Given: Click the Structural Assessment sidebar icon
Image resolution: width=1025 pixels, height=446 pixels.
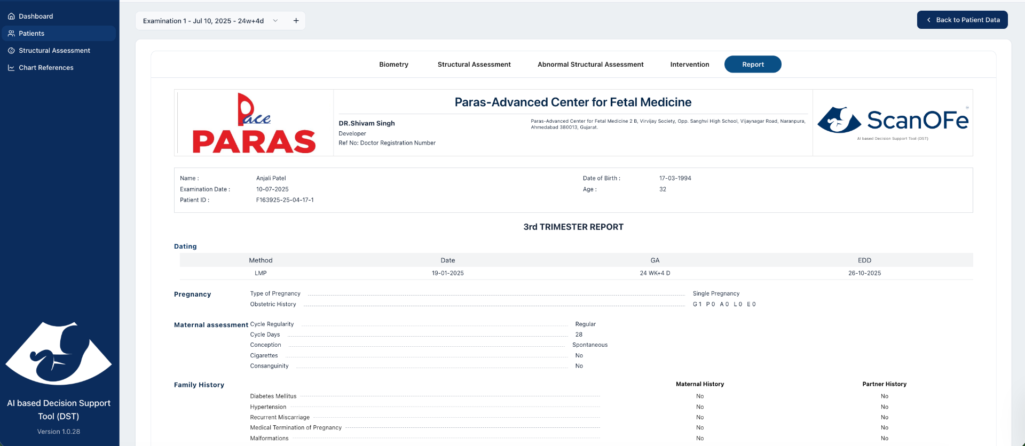Looking at the screenshot, I should (x=11, y=51).
